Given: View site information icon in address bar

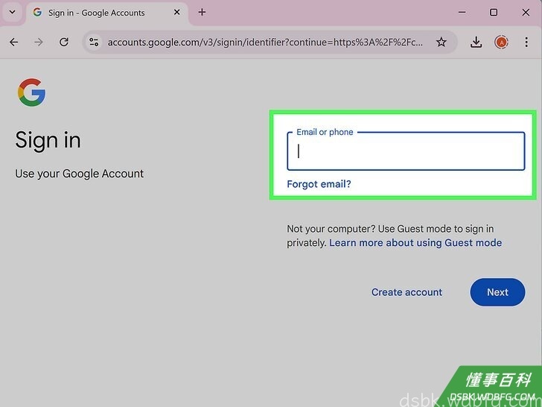Looking at the screenshot, I should click(94, 42).
